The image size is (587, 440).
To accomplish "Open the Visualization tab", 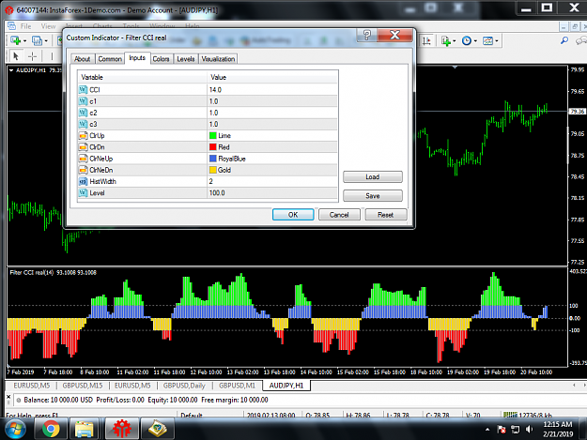I will tap(218, 59).
